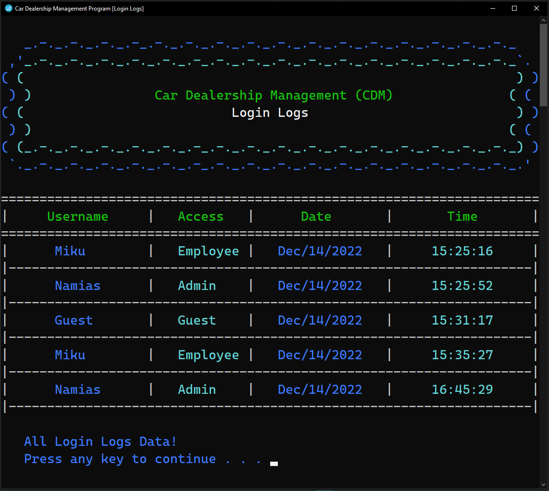Select username 'Namias' in the 15:25:52 row
The height and width of the screenshot is (491, 549).
pyautogui.click(x=78, y=286)
